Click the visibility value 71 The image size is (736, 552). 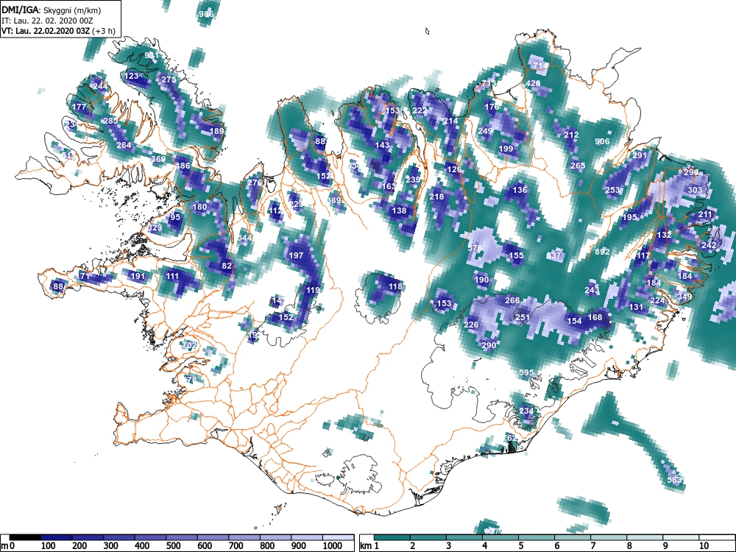click(85, 276)
